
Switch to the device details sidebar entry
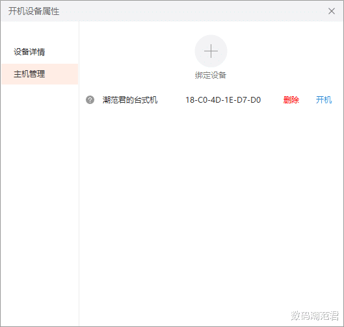29,52
